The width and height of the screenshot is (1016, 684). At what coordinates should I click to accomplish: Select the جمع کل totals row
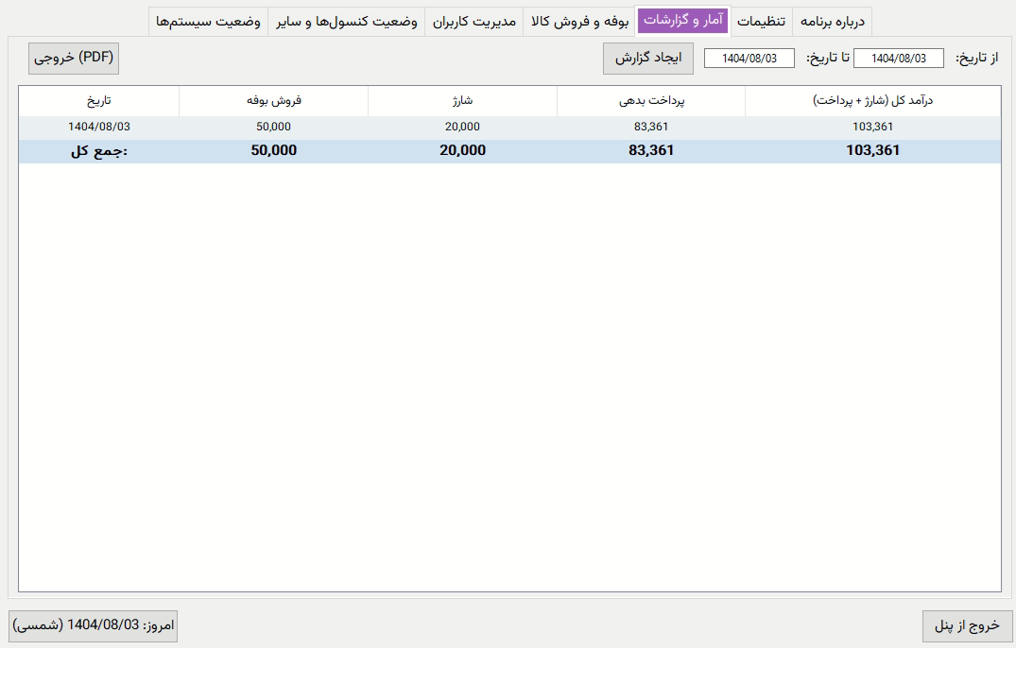(x=509, y=151)
